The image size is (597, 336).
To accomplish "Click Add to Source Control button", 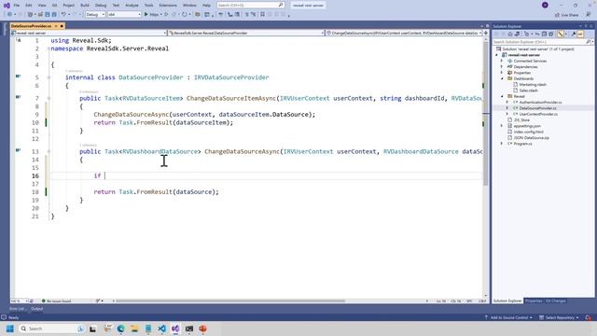I will [508, 317].
